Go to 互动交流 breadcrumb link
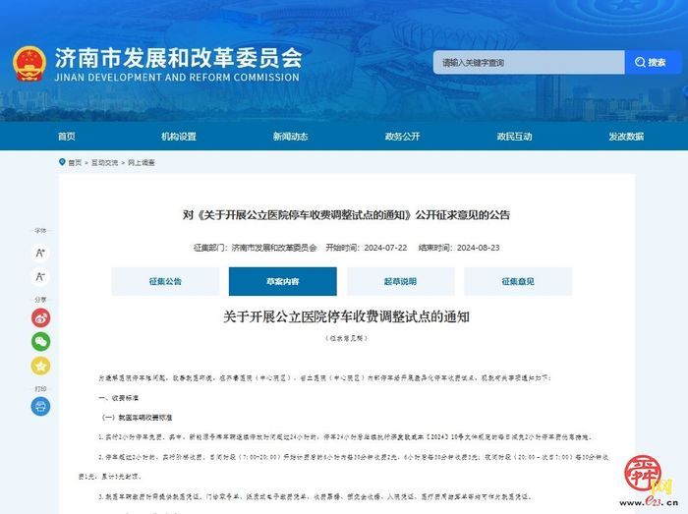Viewport: 688px width, 514px height. 104,163
